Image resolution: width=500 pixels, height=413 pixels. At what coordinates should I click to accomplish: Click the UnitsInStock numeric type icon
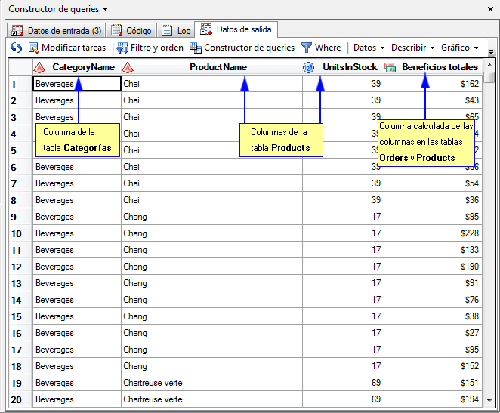(x=308, y=67)
